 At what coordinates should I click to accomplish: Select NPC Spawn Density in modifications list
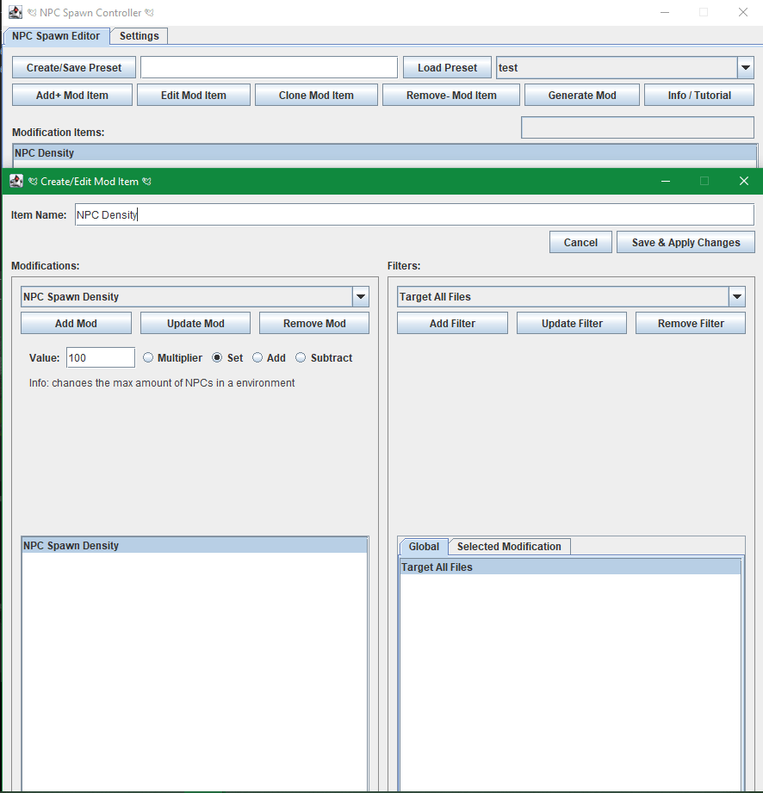[194, 546]
